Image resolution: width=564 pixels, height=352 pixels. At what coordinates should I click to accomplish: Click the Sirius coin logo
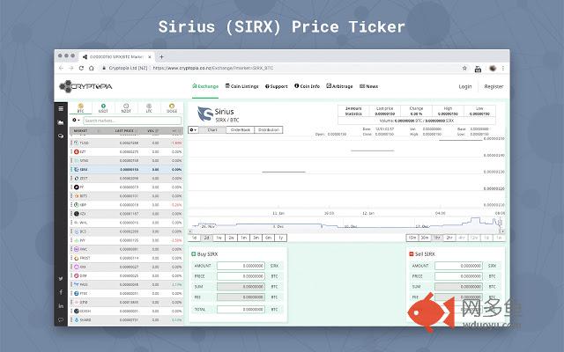[205, 114]
